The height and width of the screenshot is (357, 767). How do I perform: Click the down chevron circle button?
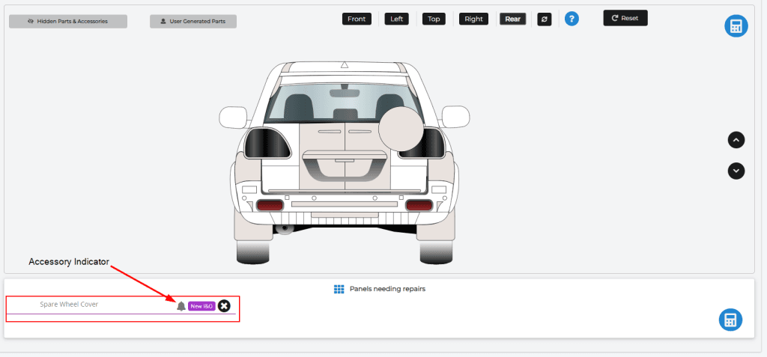tap(736, 171)
